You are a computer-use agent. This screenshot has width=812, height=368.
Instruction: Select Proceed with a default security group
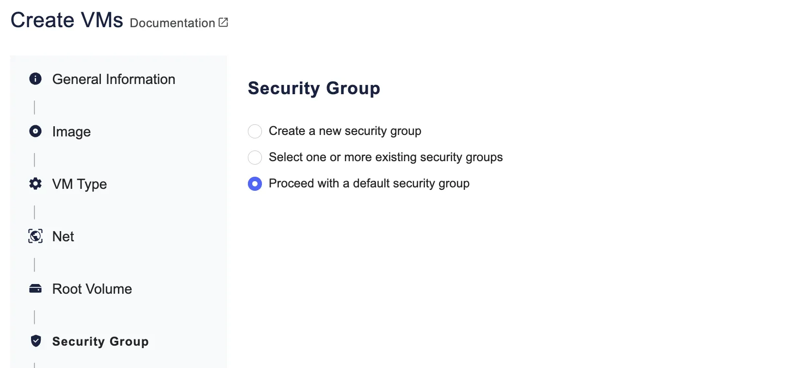[255, 184]
